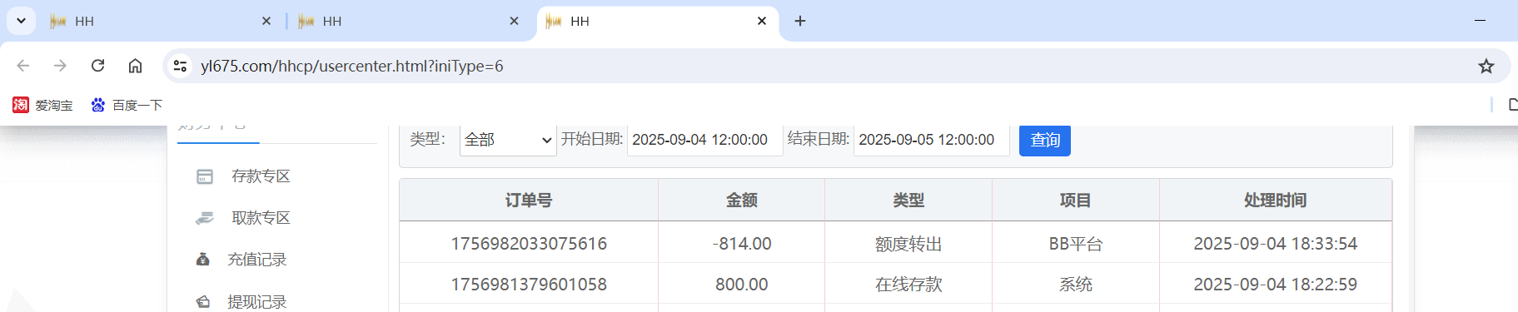The height and width of the screenshot is (312, 1518).
Task: Open 存款专区 in the sidebar
Action: pos(261,176)
